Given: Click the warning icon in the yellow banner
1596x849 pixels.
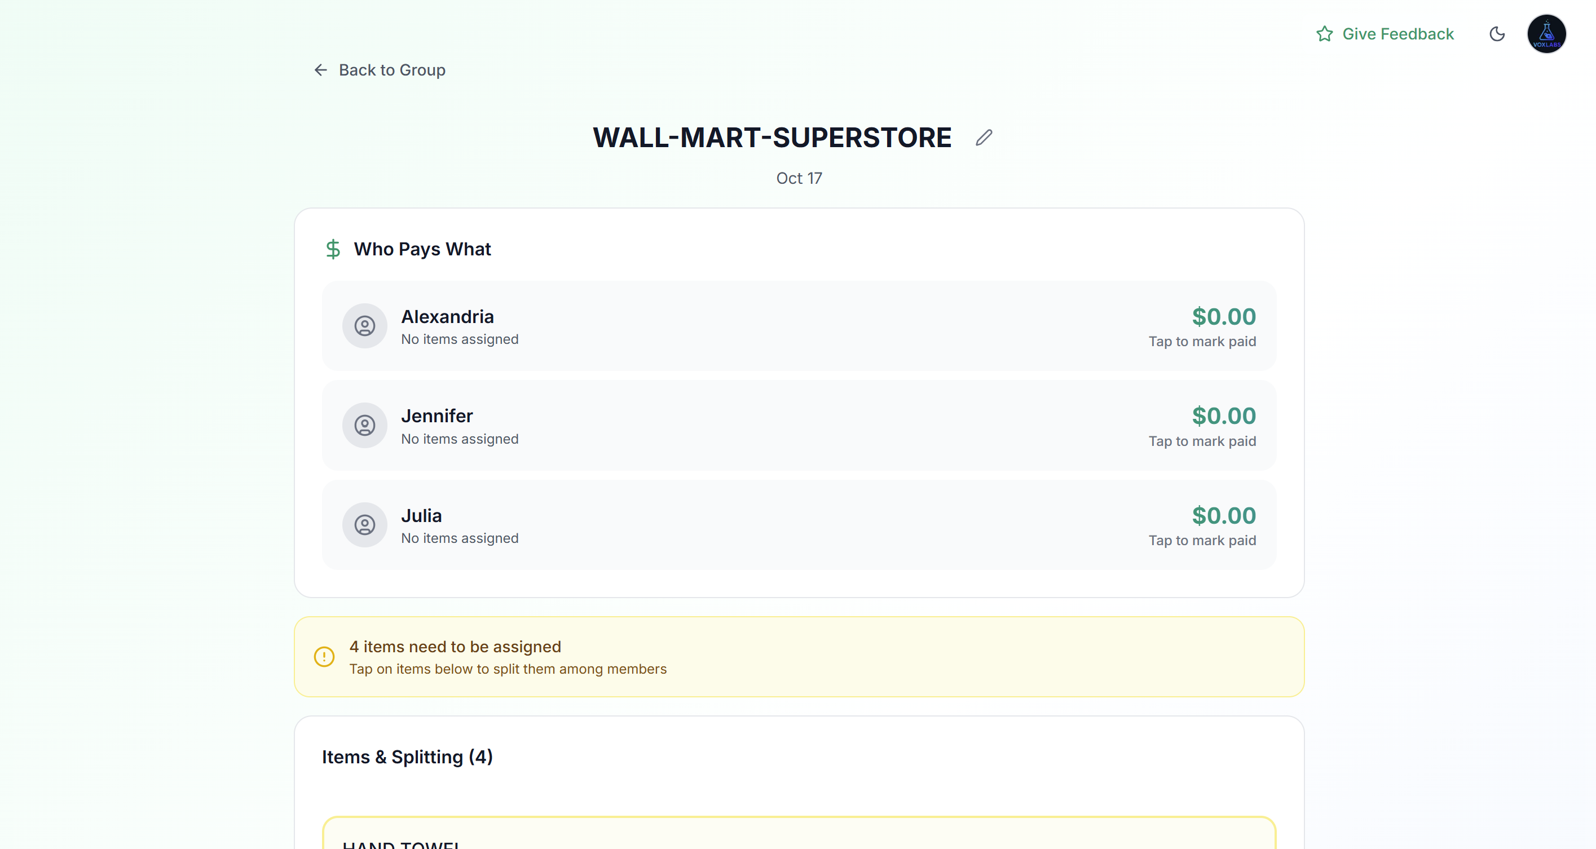Looking at the screenshot, I should click(x=324, y=656).
